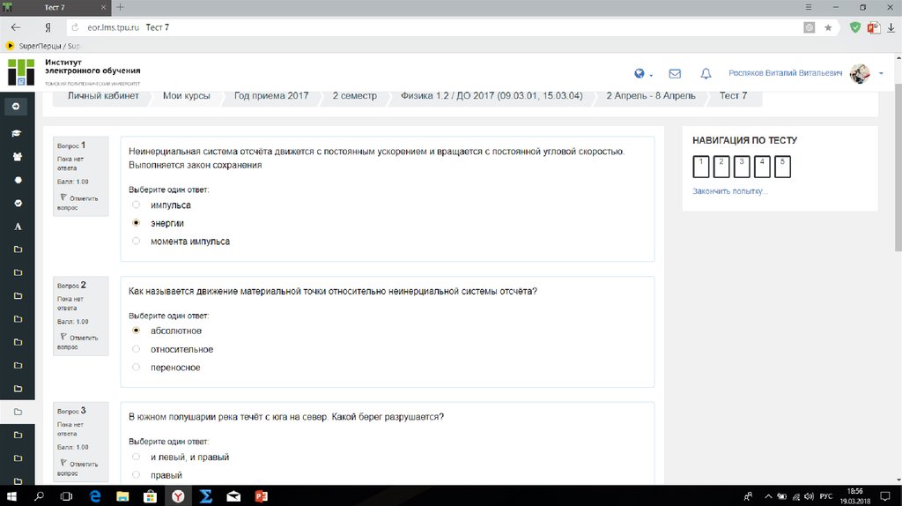
Task: Click the checkmark circle icon in sidebar
Action: coord(18,204)
